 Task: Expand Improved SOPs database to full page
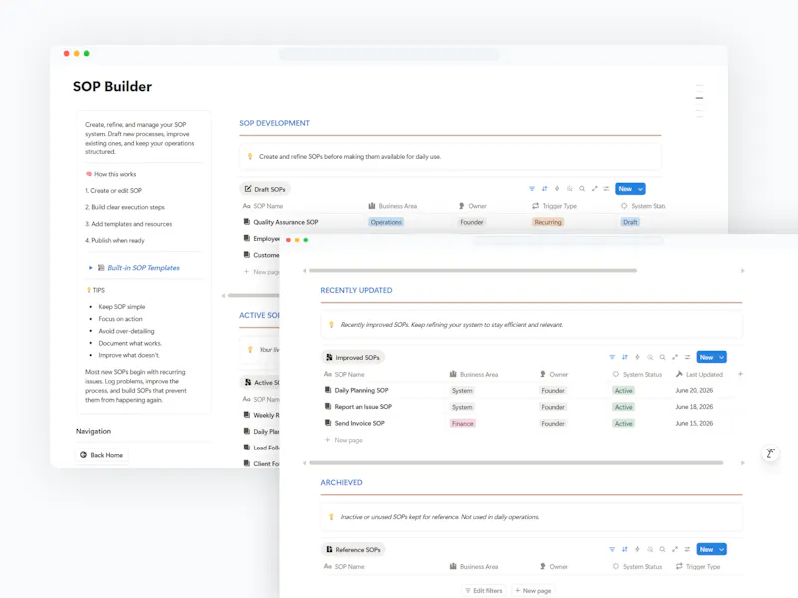click(675, 357)
